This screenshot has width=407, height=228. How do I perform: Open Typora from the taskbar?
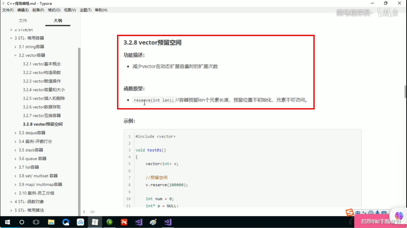pyautogui.click(x=95, y=222)
